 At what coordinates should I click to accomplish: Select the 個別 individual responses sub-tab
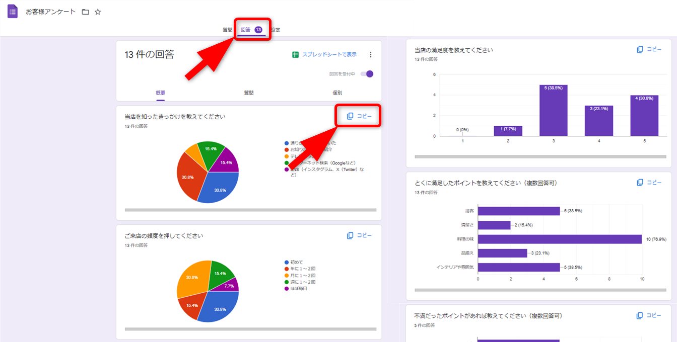coord(337,93)
